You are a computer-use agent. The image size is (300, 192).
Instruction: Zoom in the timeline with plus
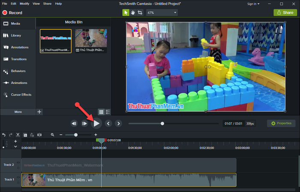[x=96, y=135]
